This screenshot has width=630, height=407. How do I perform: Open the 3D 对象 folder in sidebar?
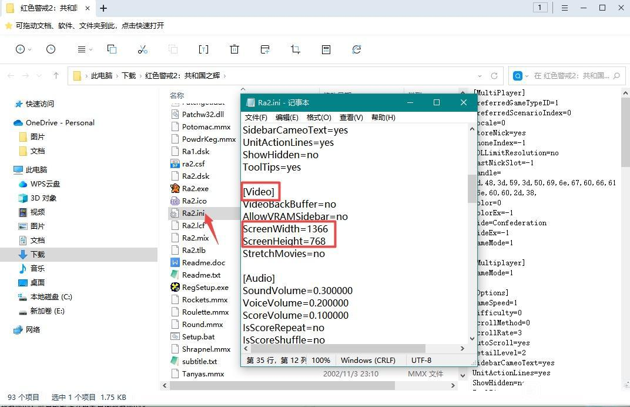(x=43, y=198)
